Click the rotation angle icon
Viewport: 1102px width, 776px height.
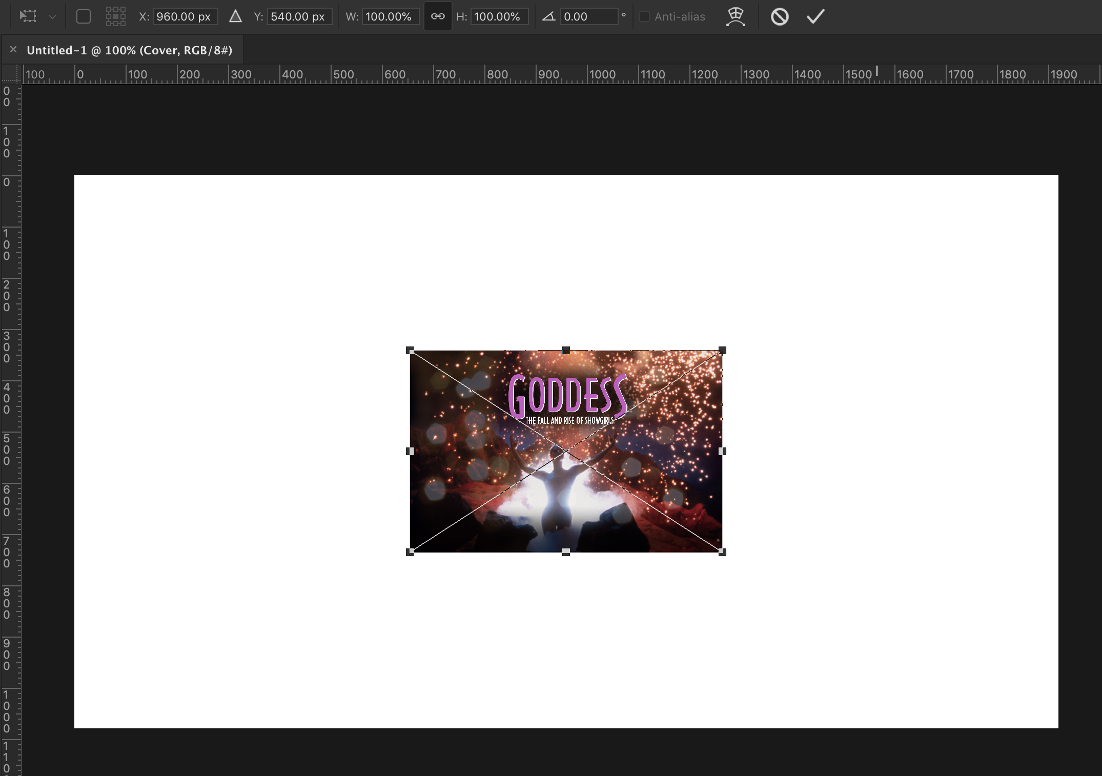point(549,16)
